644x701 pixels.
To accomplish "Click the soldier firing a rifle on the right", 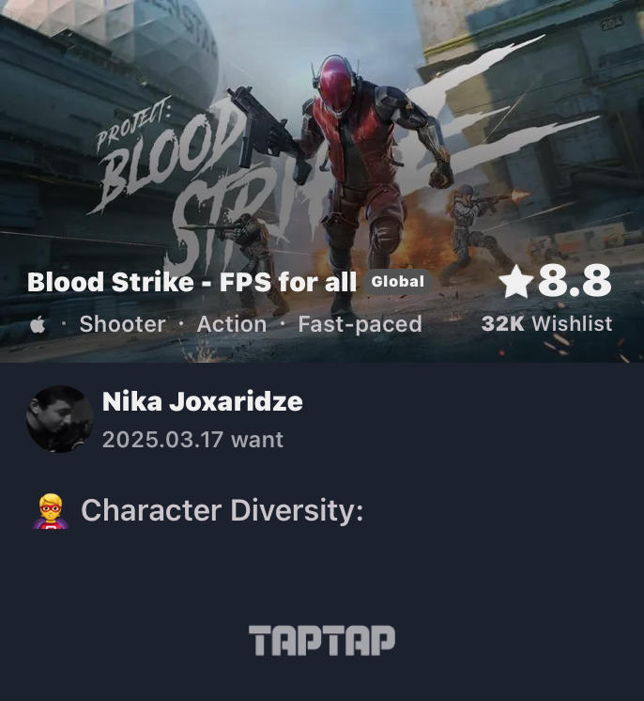I will 480,232.
